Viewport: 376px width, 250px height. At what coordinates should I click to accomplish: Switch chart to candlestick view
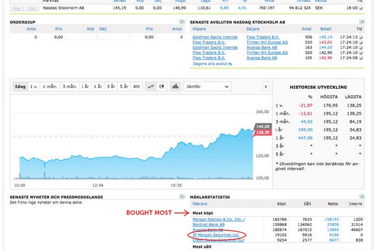162,86
